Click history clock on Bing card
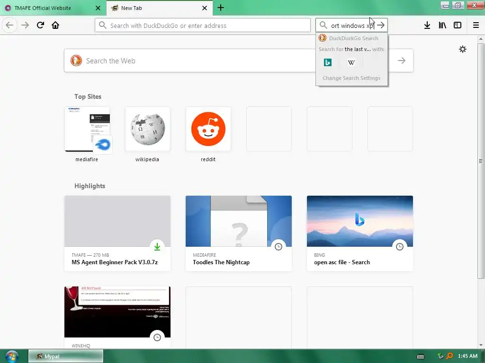The height and width of the screenshot is (363, 485). 400,247
